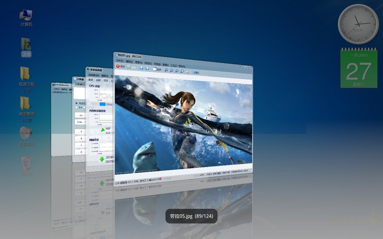Screen dimensions: 383x239
Task: Click the 0 key in calculator window
Action: click(x=80, y=152)
